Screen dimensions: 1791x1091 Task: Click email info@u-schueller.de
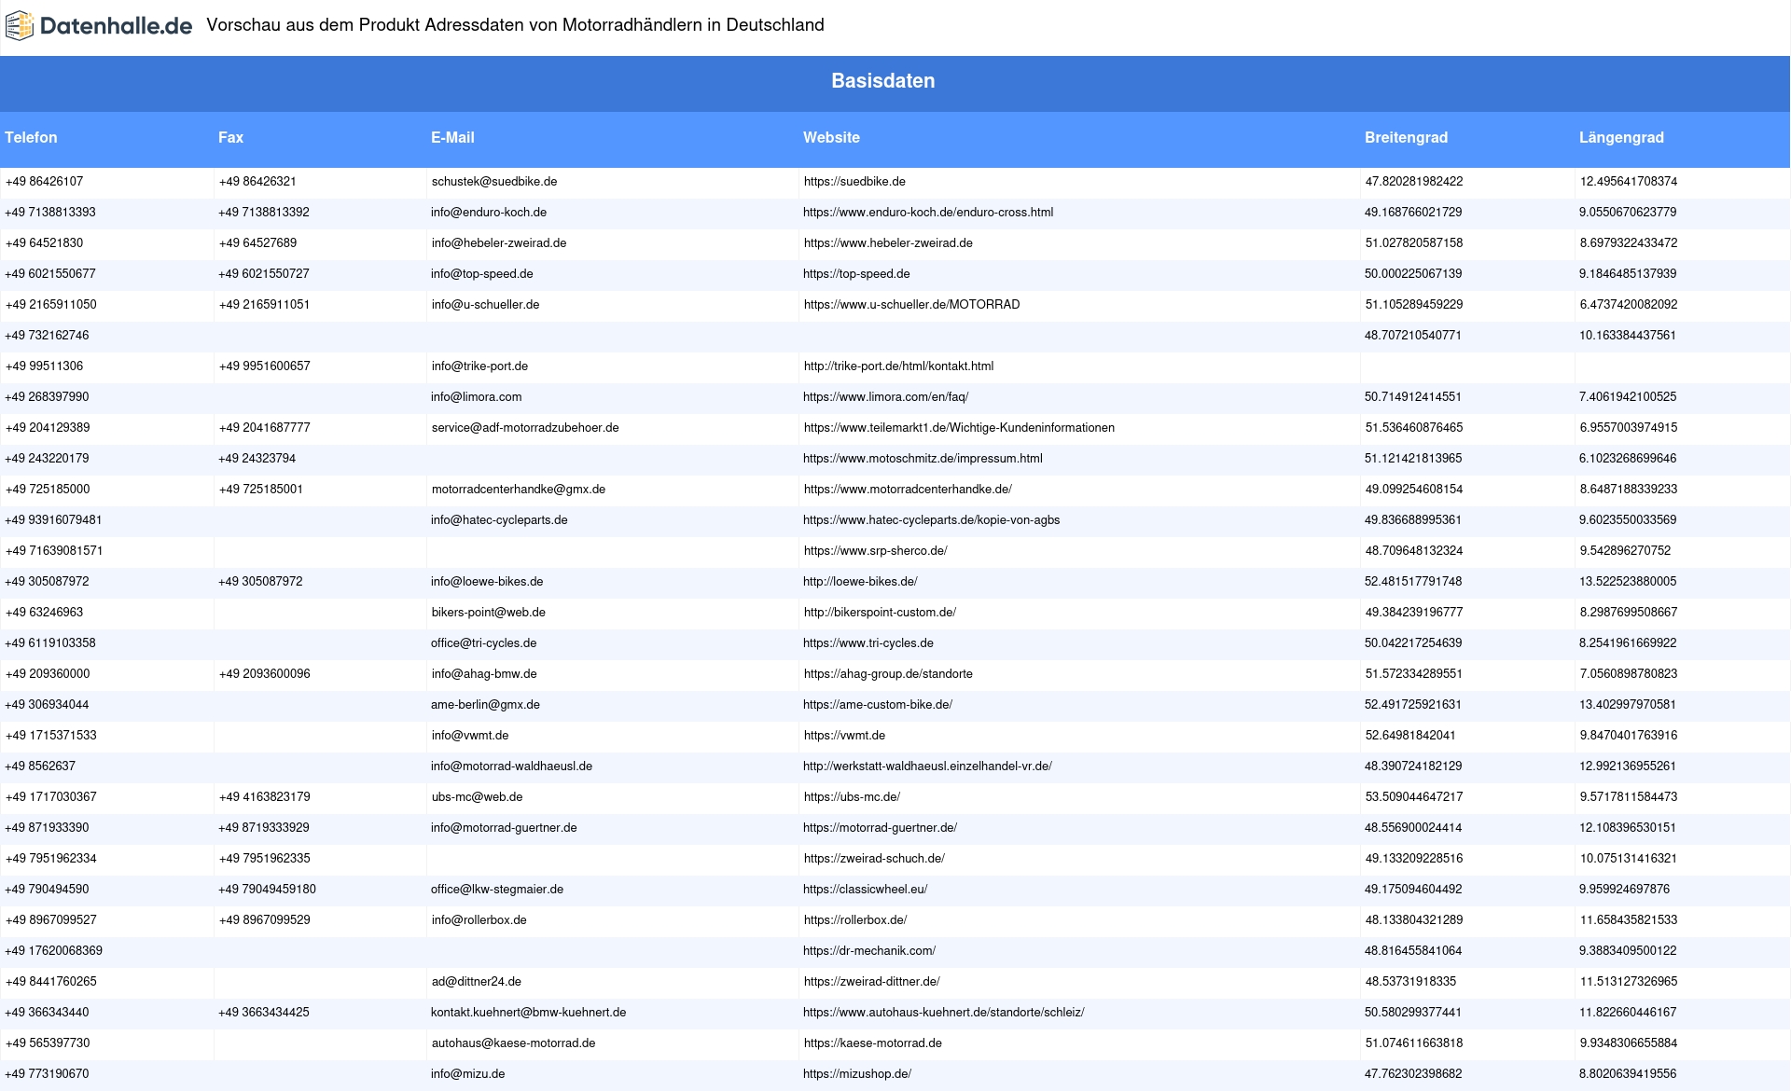pos(485,305)
